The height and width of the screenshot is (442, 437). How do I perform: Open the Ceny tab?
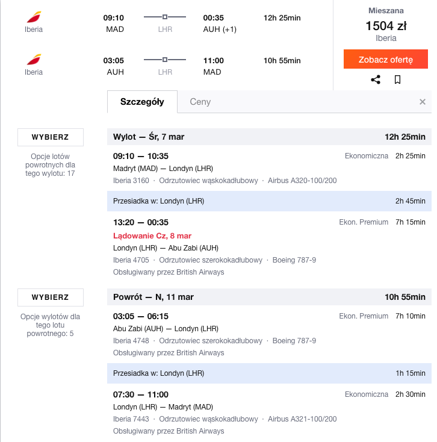point(200,102)
